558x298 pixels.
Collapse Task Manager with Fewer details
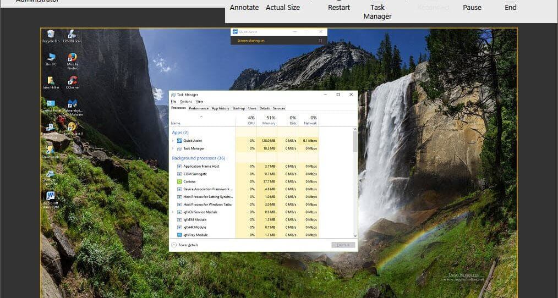[185, 245]
